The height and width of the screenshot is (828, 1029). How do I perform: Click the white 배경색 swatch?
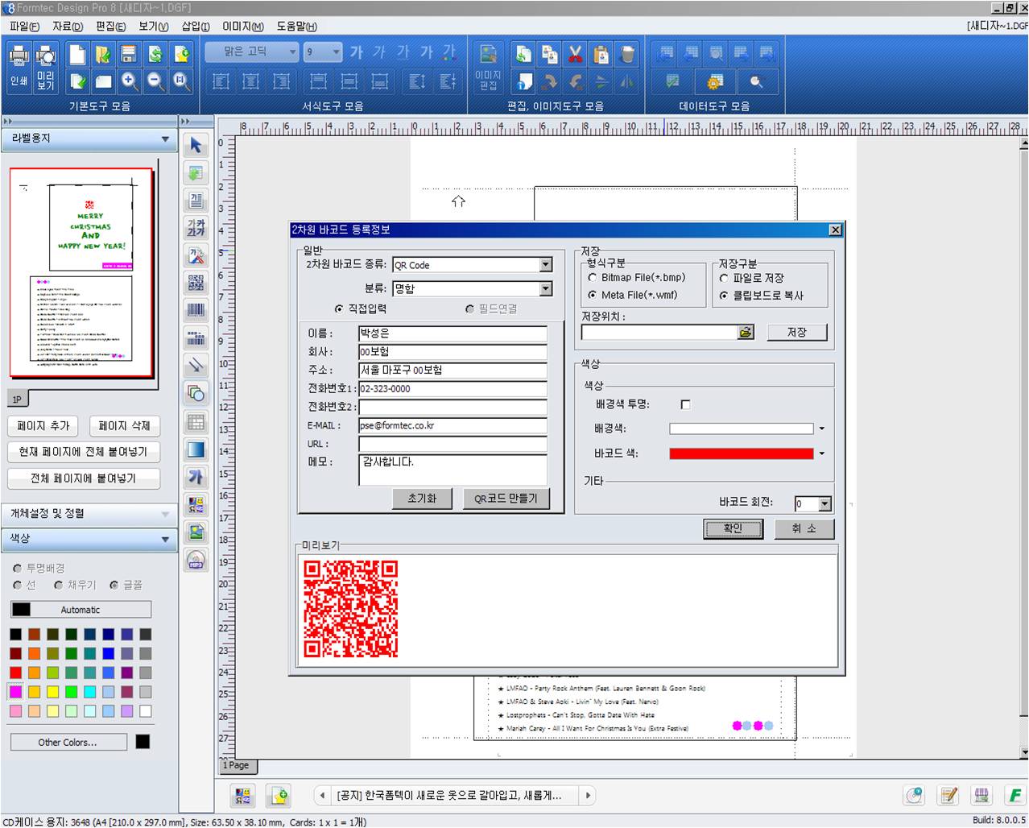pyautogui.click(x=742, y=429)
